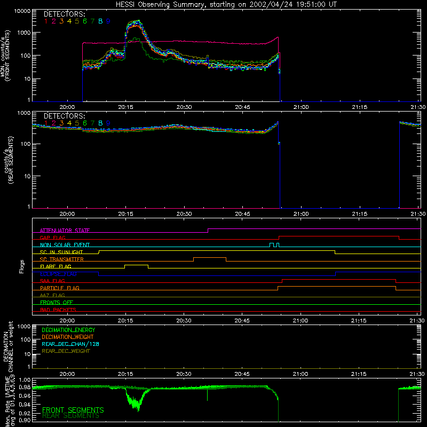Click 10000 tick label on front segments axis
This screenshot has height=427, width=427.
(x=22, y=11)
